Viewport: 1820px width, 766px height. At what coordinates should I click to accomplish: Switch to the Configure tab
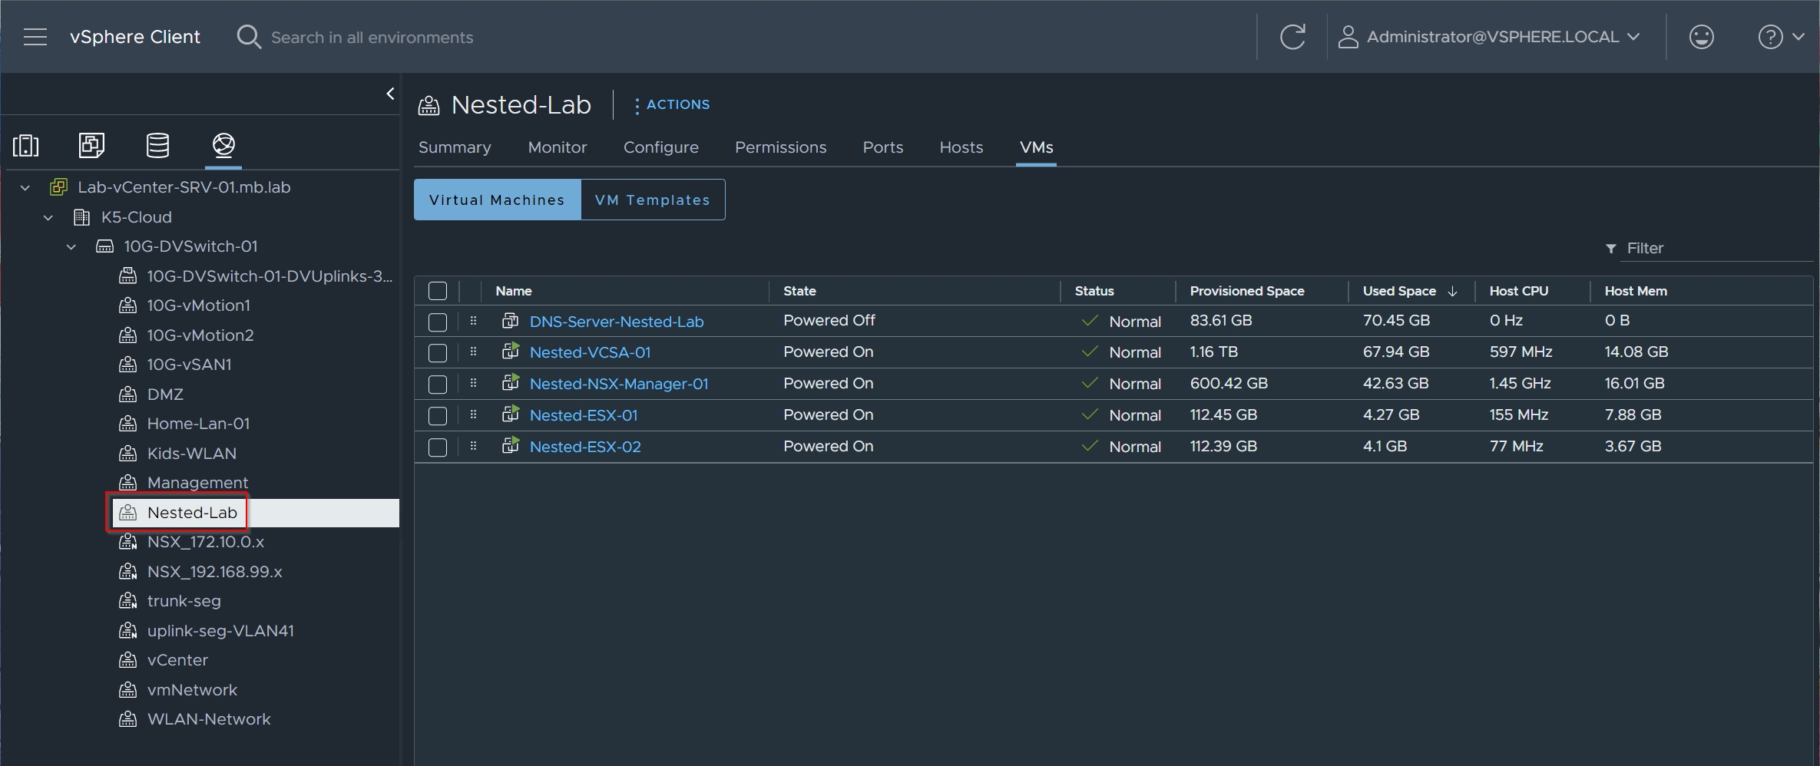pyautogui.click(x=661, y=147)
